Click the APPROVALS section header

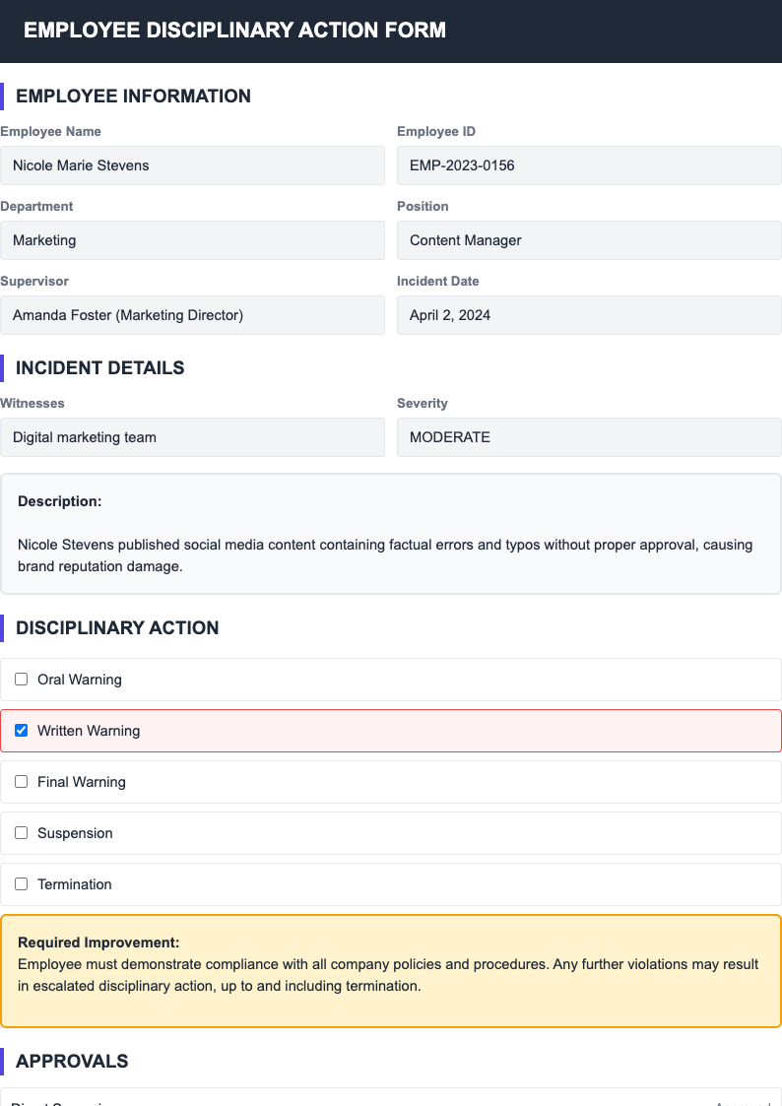(71, 1062)
